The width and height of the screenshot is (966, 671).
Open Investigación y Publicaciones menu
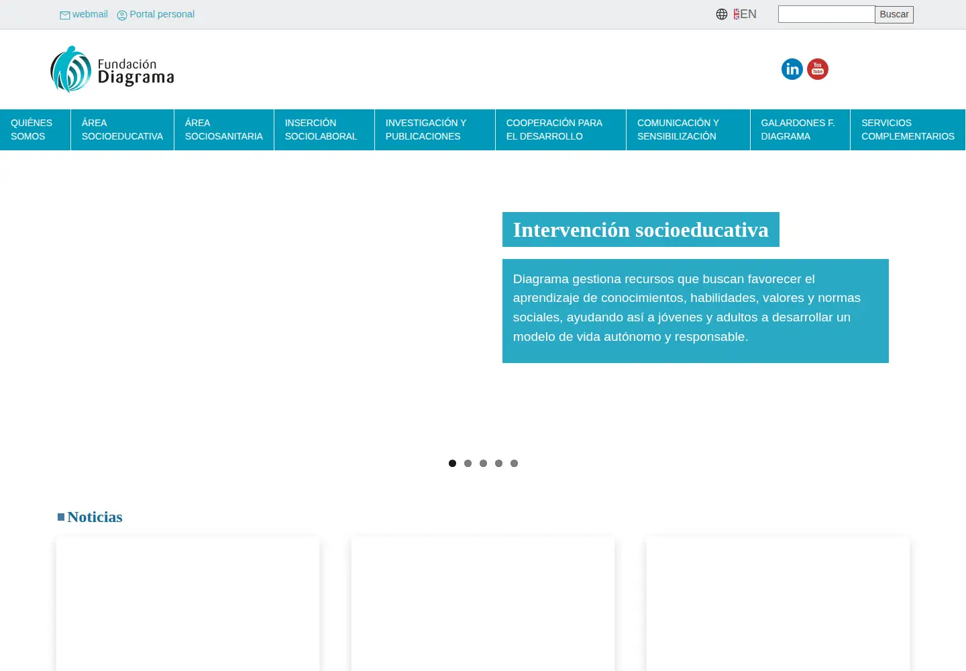coord(435,130)
